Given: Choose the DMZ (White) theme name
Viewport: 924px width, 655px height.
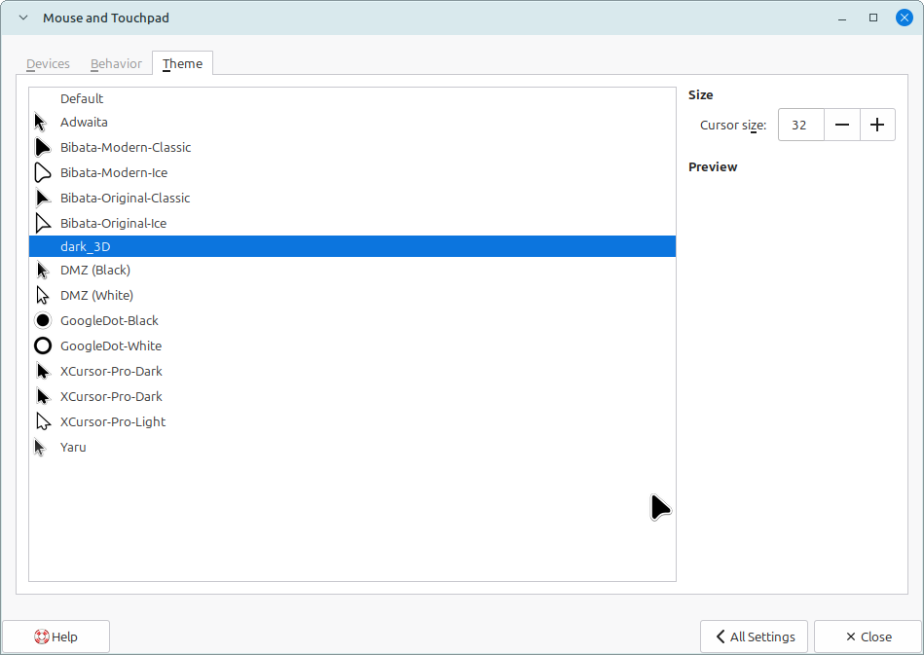Looking at the screenshot, I should [96, 295].
